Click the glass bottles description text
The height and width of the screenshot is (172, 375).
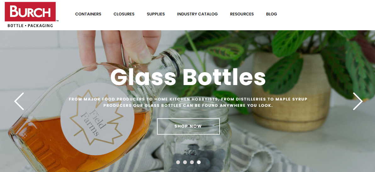(188, 102)
